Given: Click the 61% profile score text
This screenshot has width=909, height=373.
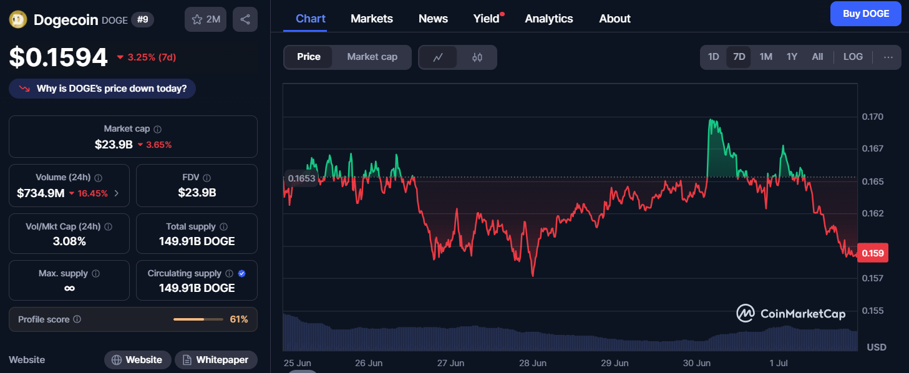Looking at the screenshot, I should point(239,319).
